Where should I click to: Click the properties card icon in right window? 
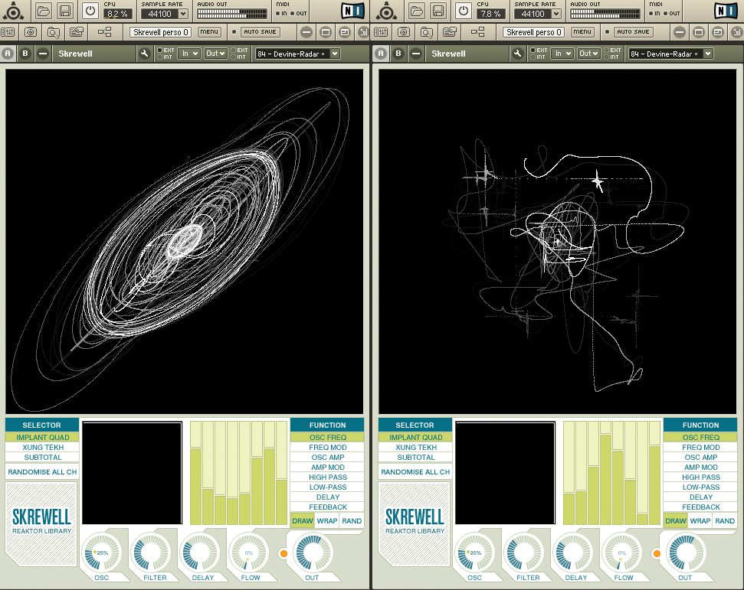pyautogui.click(x=449, y=32)
